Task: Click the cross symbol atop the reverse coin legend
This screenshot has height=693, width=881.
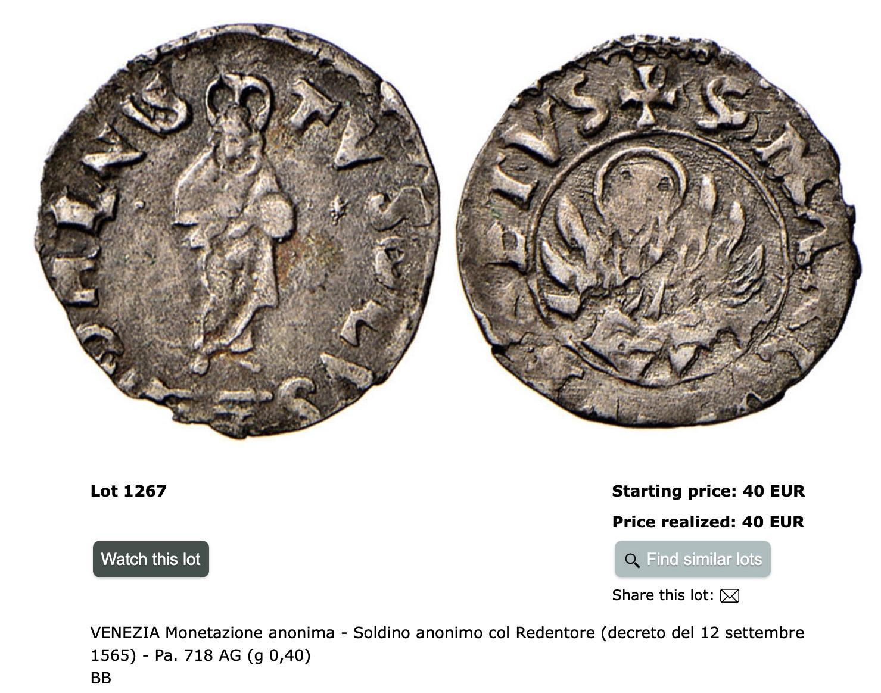Action: tap(648, 95)
